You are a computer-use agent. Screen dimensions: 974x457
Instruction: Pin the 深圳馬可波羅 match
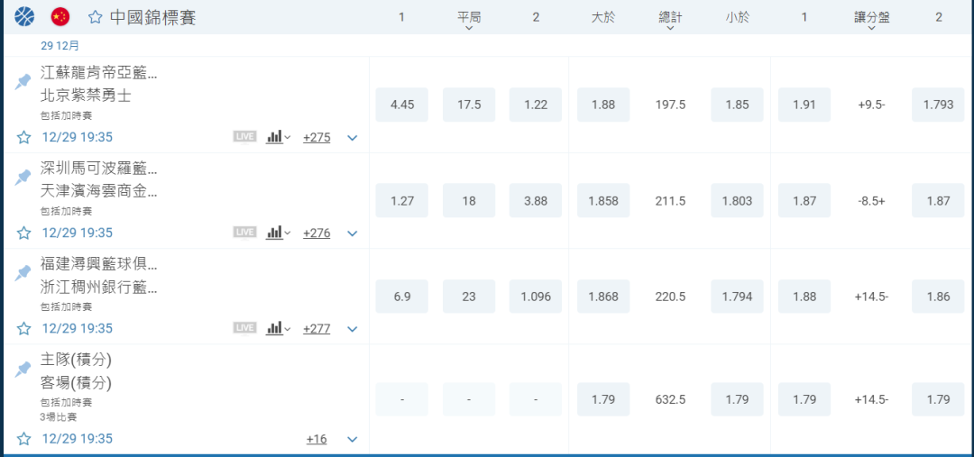click(x=23, y=178)
